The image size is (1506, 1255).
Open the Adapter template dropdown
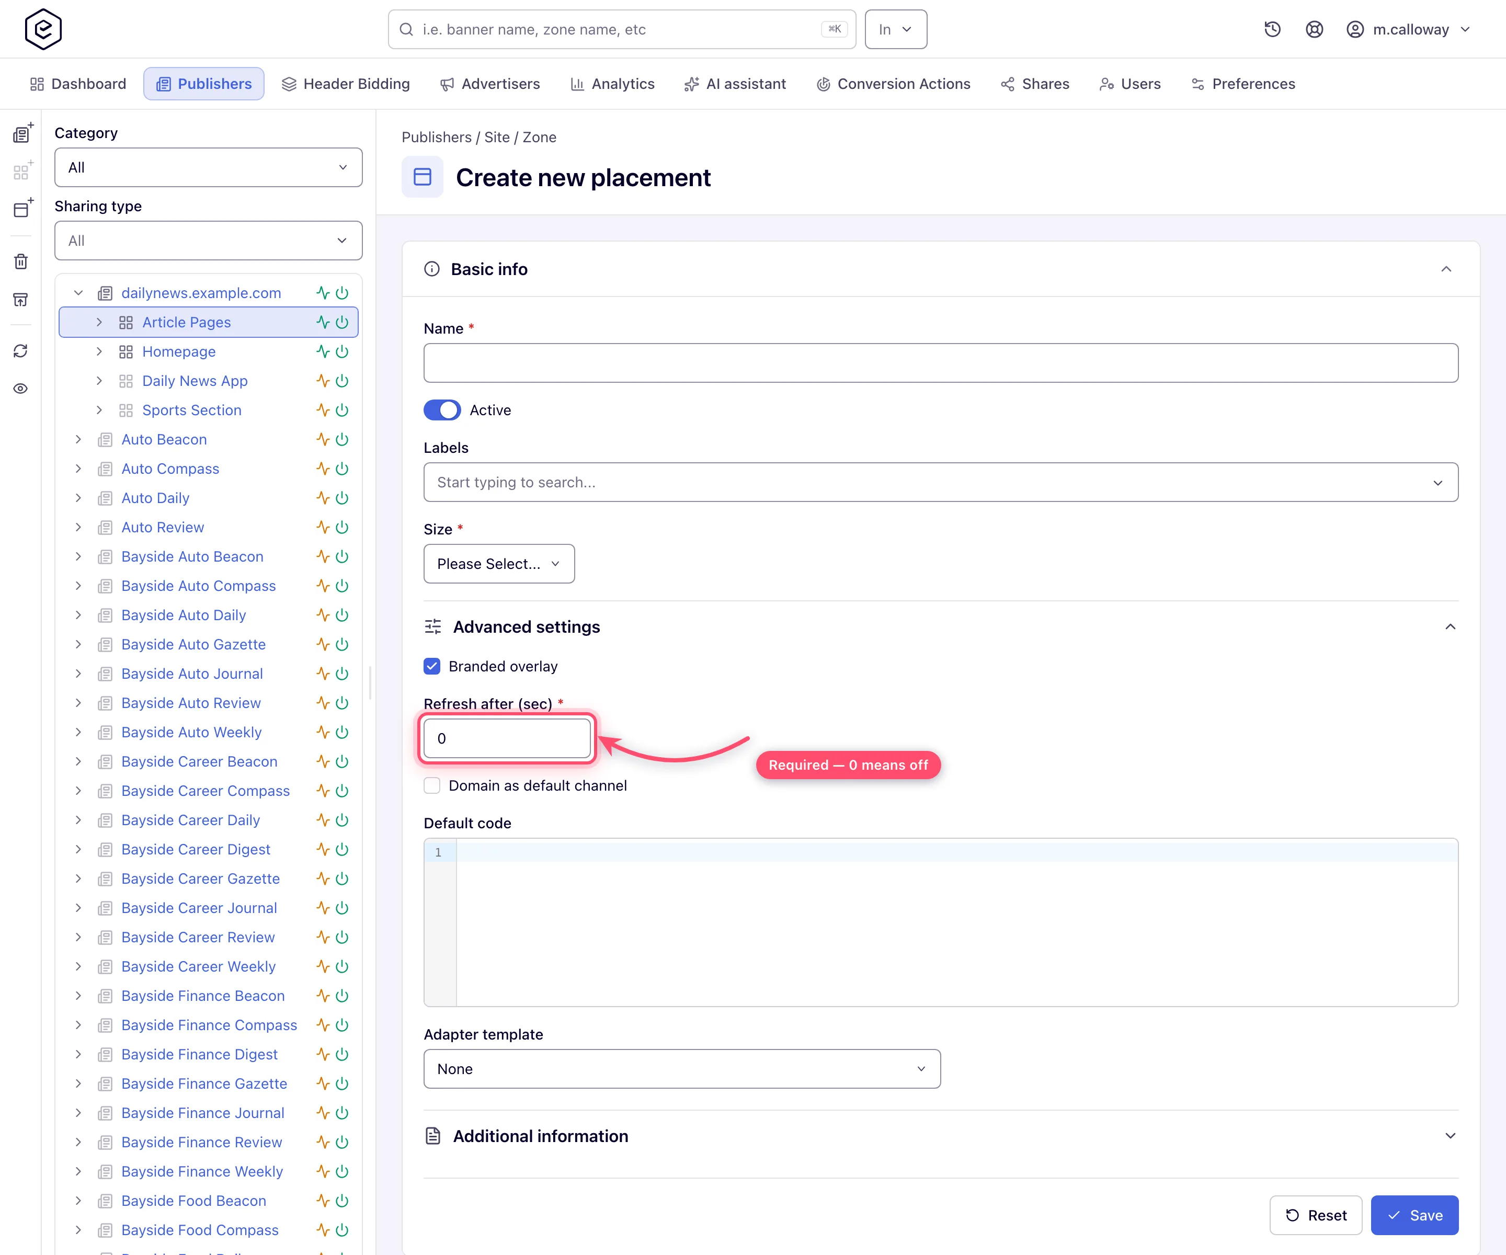click(682, 1068)
